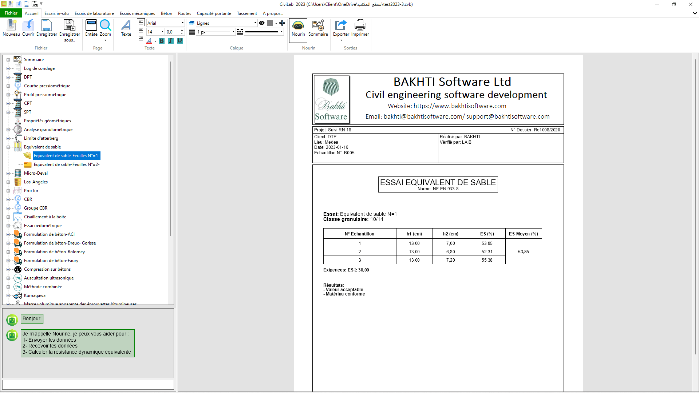Select the Micro-Deval tree item
The image size is (699, 393).
36,173
